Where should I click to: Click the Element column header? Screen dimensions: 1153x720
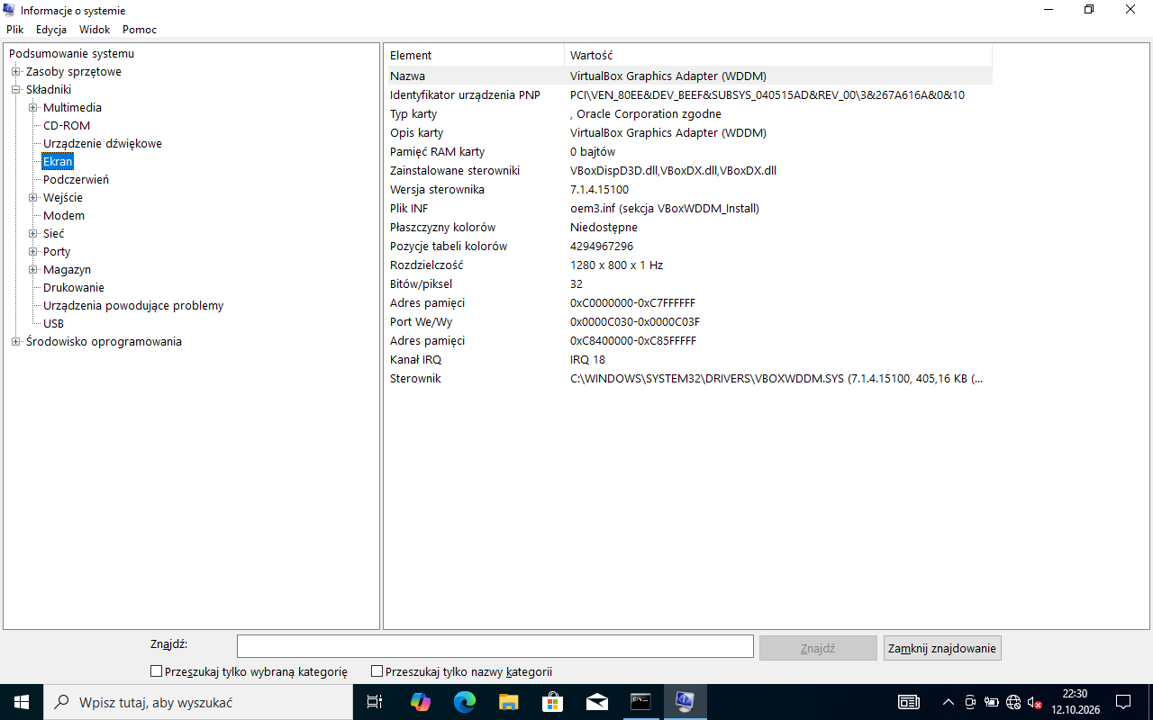point(475,55)
